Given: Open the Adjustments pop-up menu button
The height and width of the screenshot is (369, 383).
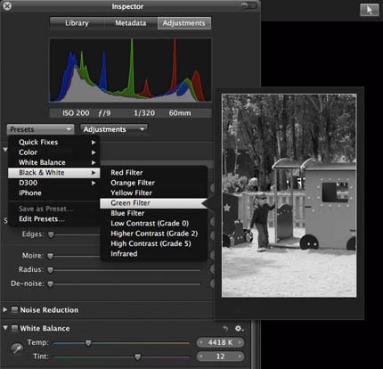Looking at the screenshot, I should (114, 129).
